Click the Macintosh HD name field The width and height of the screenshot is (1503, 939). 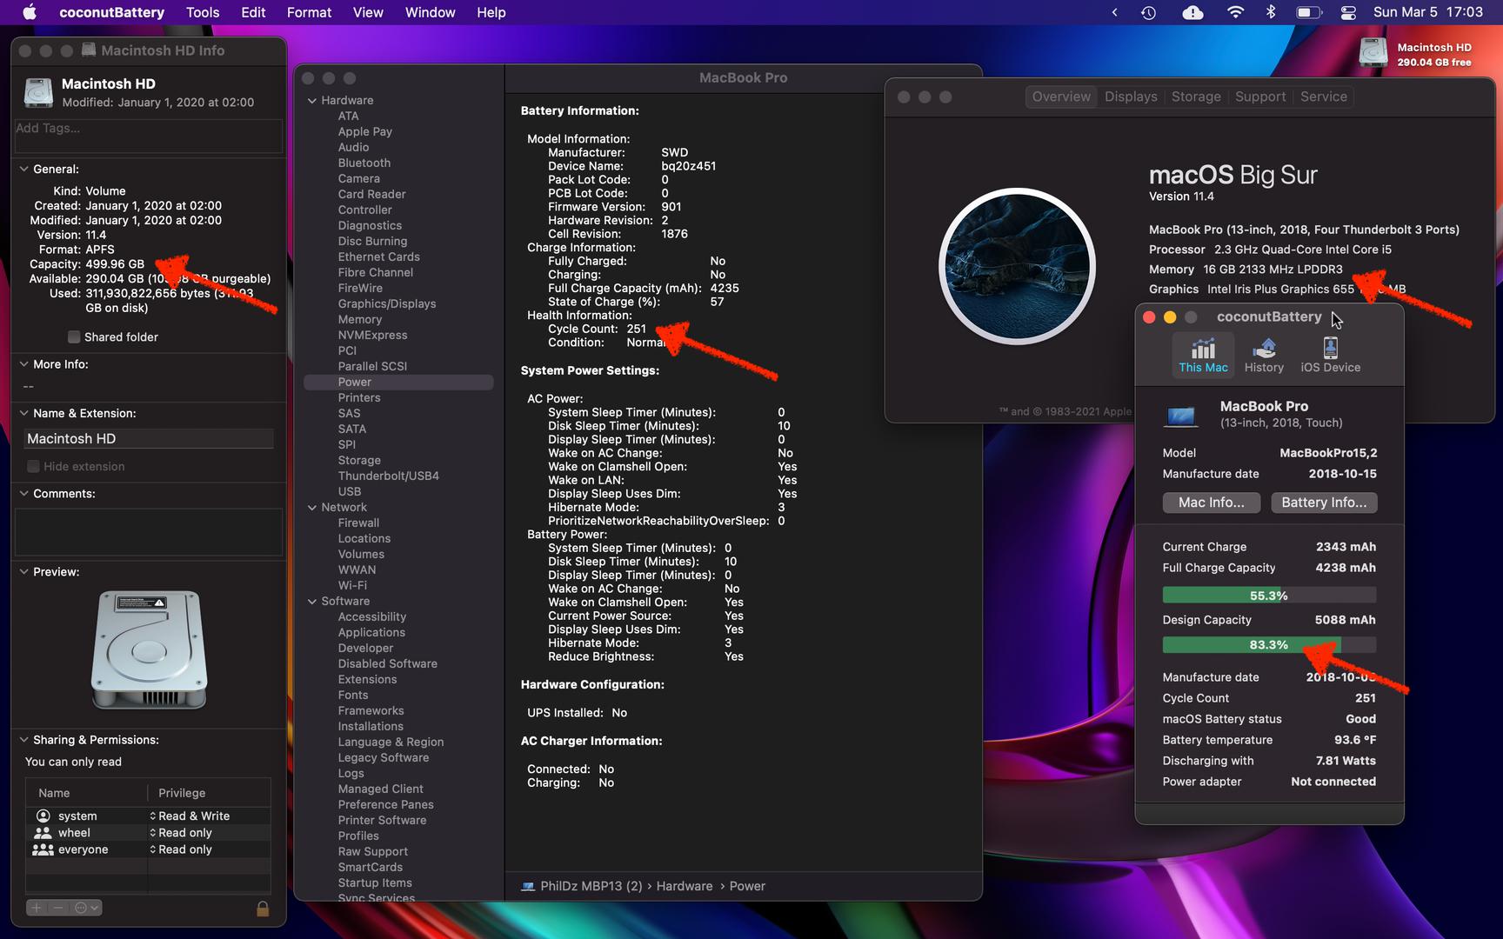point(149,439)
